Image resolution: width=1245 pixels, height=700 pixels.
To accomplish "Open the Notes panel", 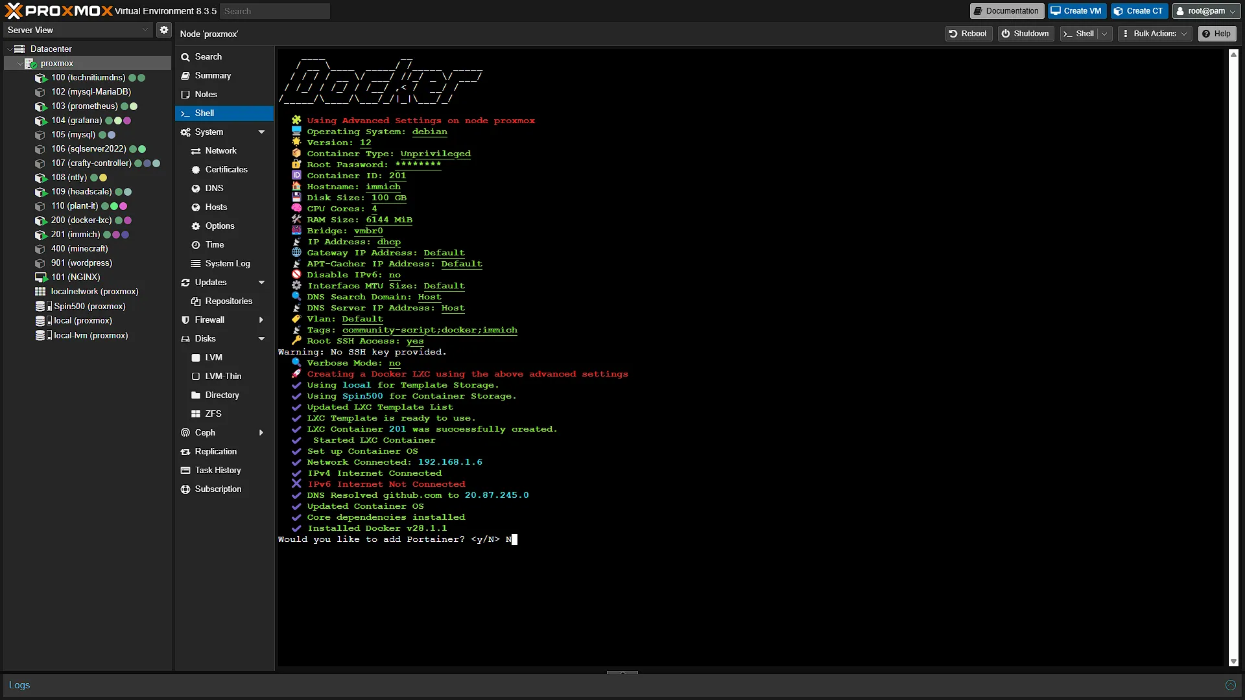I will [x=224, y=95].
